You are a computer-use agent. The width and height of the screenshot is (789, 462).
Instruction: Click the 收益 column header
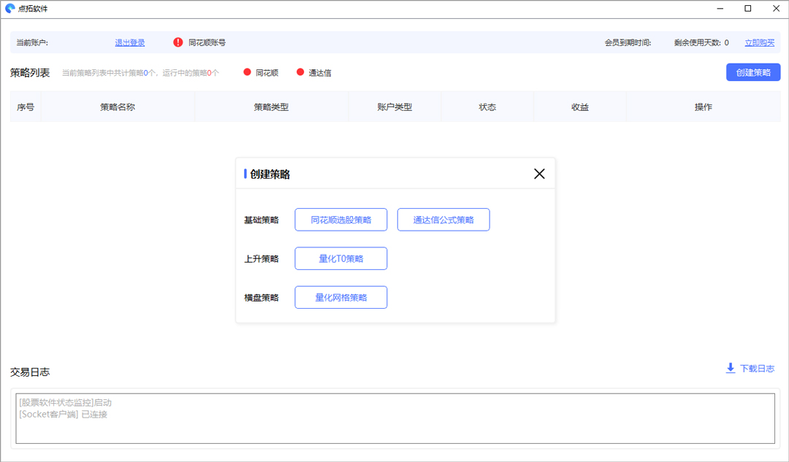[580, 107]
